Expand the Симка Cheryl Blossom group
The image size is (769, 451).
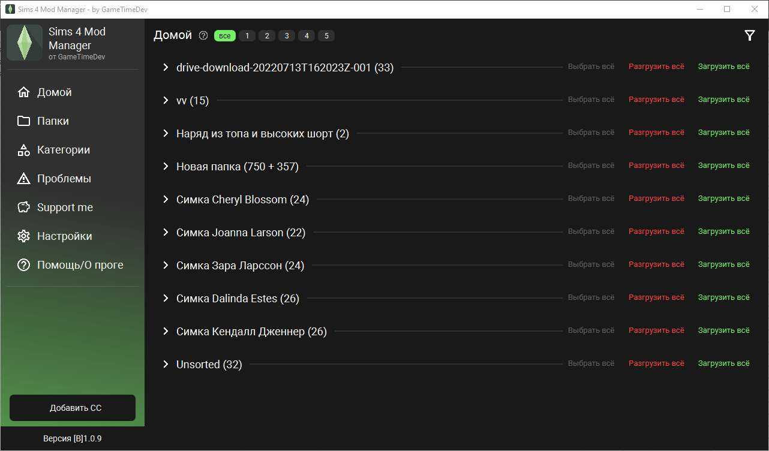pos(166,199)
